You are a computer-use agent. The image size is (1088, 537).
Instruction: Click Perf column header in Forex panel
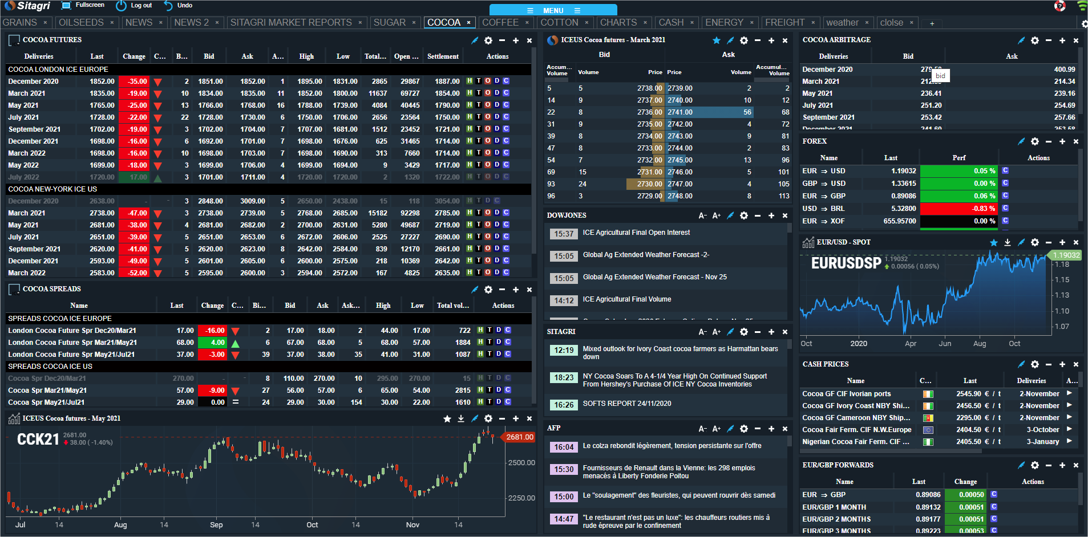pos(958,158)
